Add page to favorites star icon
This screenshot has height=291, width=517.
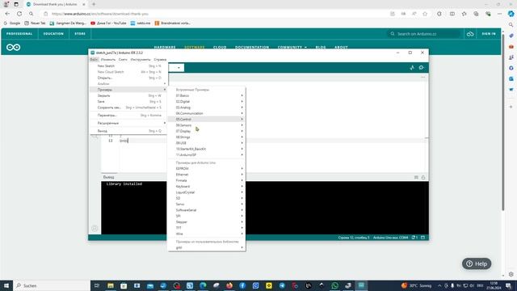tap(425, 14)
